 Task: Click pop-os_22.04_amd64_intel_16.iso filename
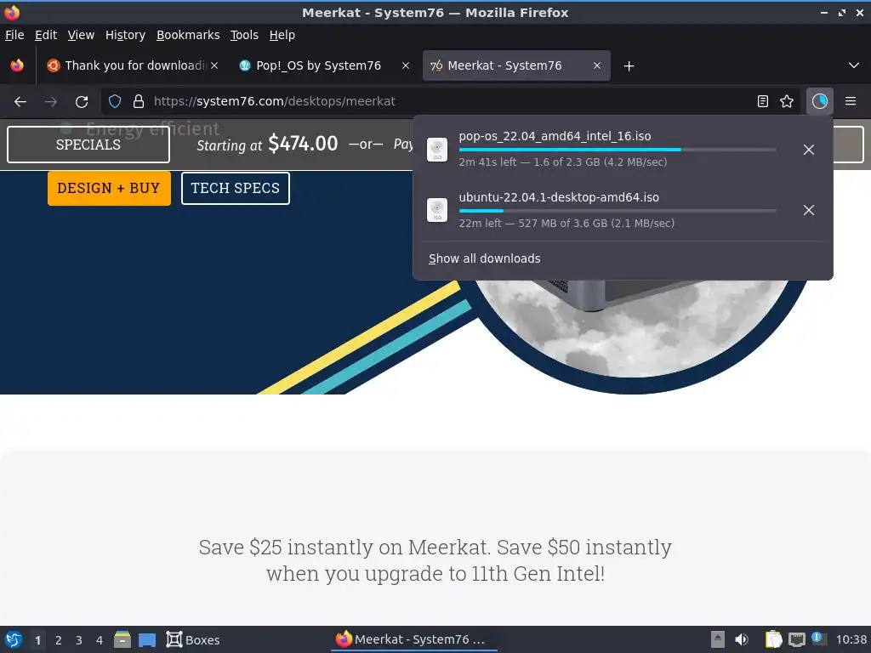[x=555, y=136]
